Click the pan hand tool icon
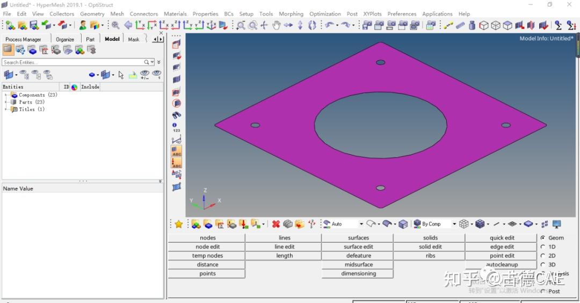 pyautogui.click(x=276, y=25)
